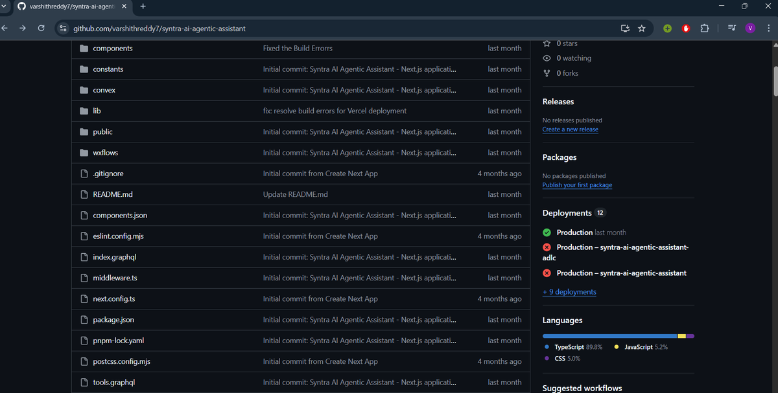Open a new browser tab

(143, 6)
